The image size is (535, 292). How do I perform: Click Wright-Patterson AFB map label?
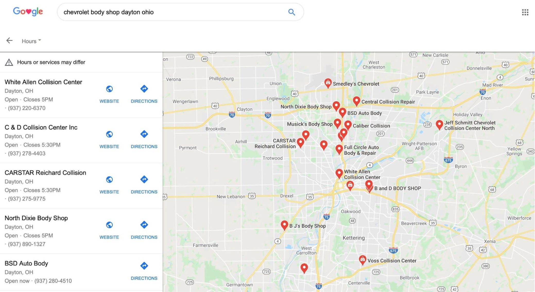click(x=419, y=146)
